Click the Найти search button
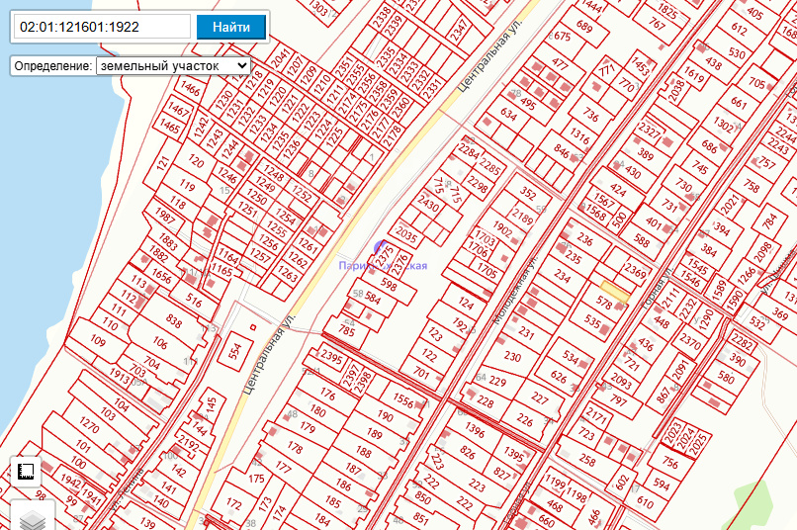The height and width of the screenshot is (530, 797). click(x=230, y=27)
